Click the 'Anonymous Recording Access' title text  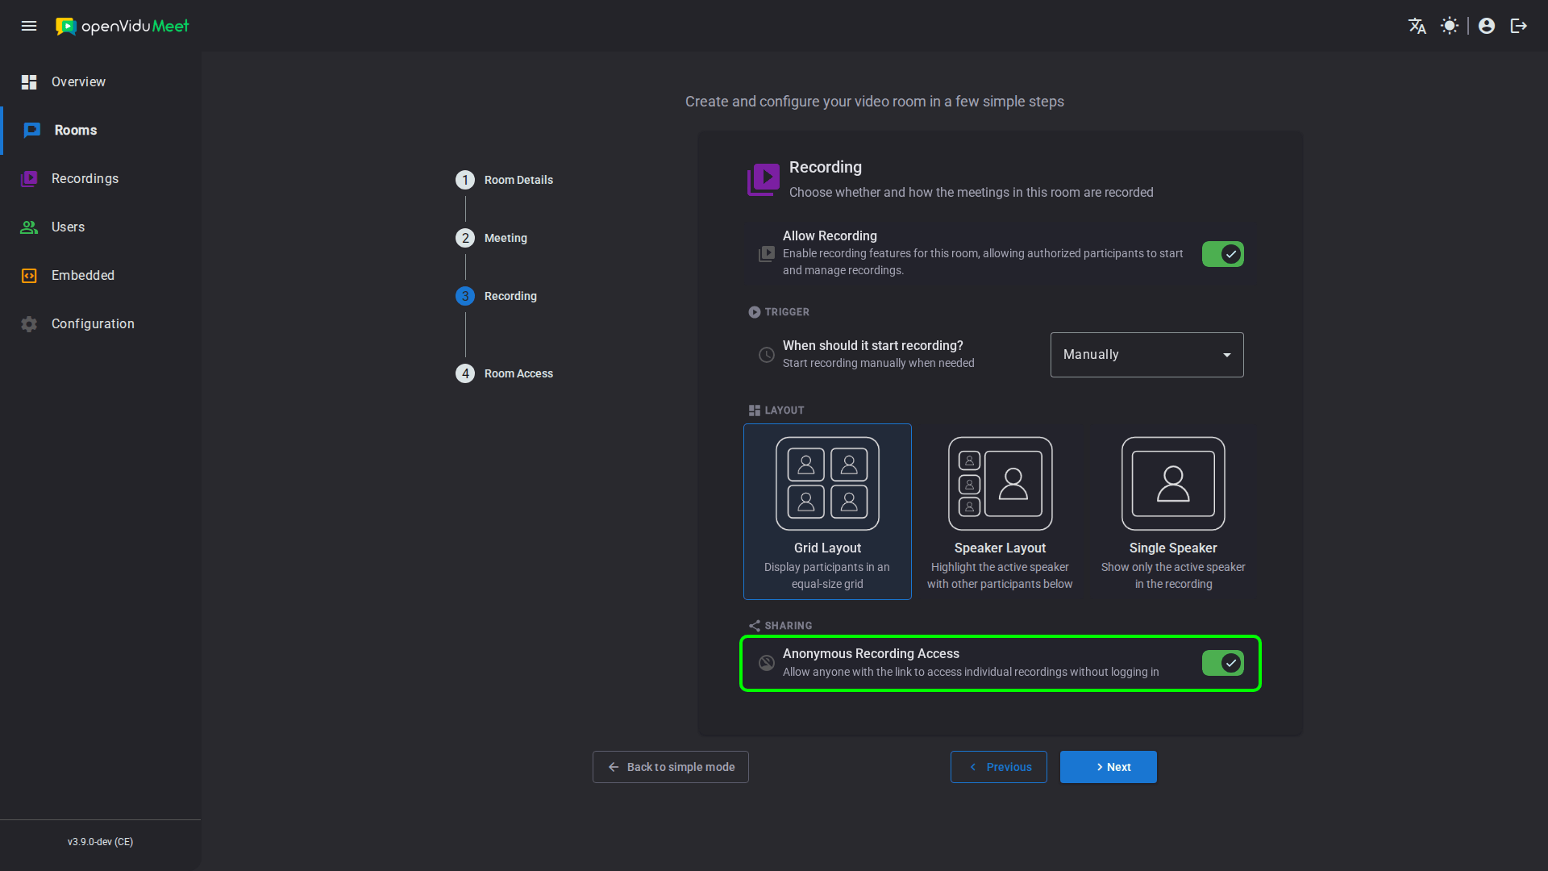pyautogui.click(x=871, y=653)
